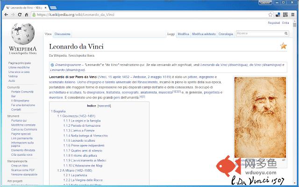
Task: Reload the current Wikipedia page
Action: 20,14
